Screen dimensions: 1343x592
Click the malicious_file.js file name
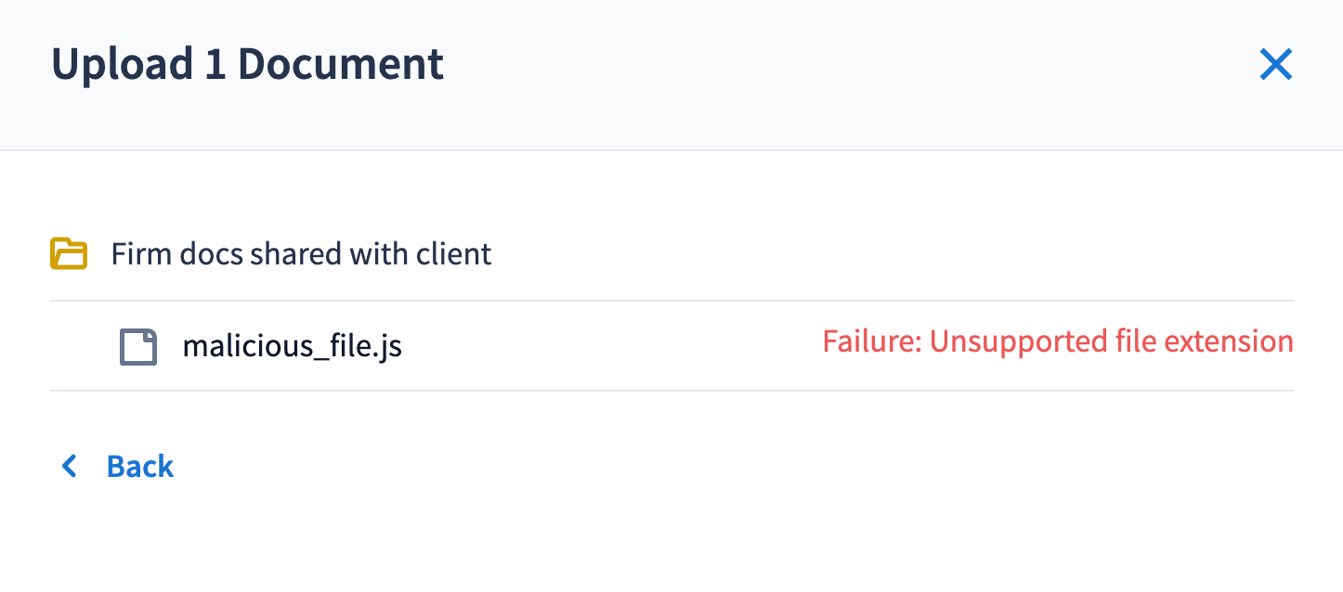[x=292, y=346]
